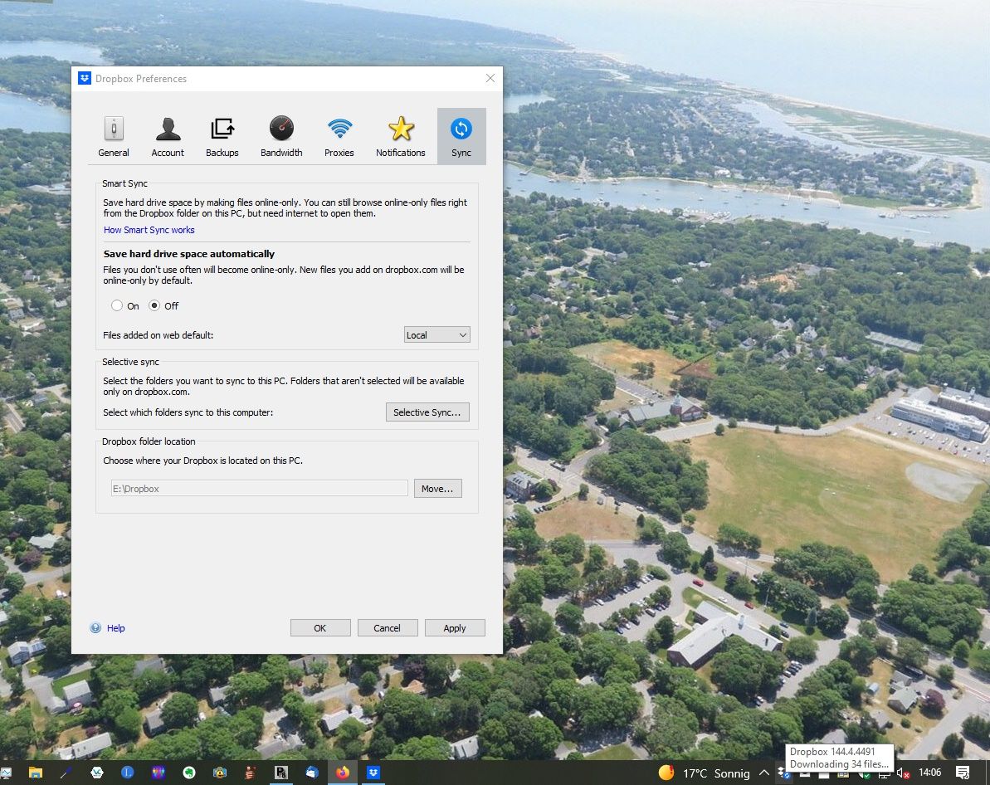
Task: Confirm settings with the OK button
Action: (x=320, y=627)
